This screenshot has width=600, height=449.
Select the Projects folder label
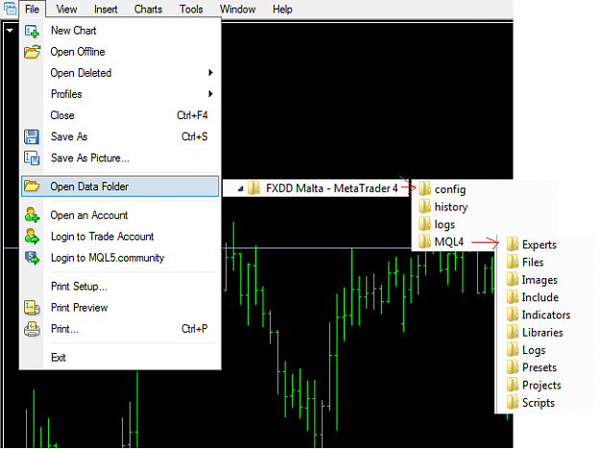pos(541,385)
